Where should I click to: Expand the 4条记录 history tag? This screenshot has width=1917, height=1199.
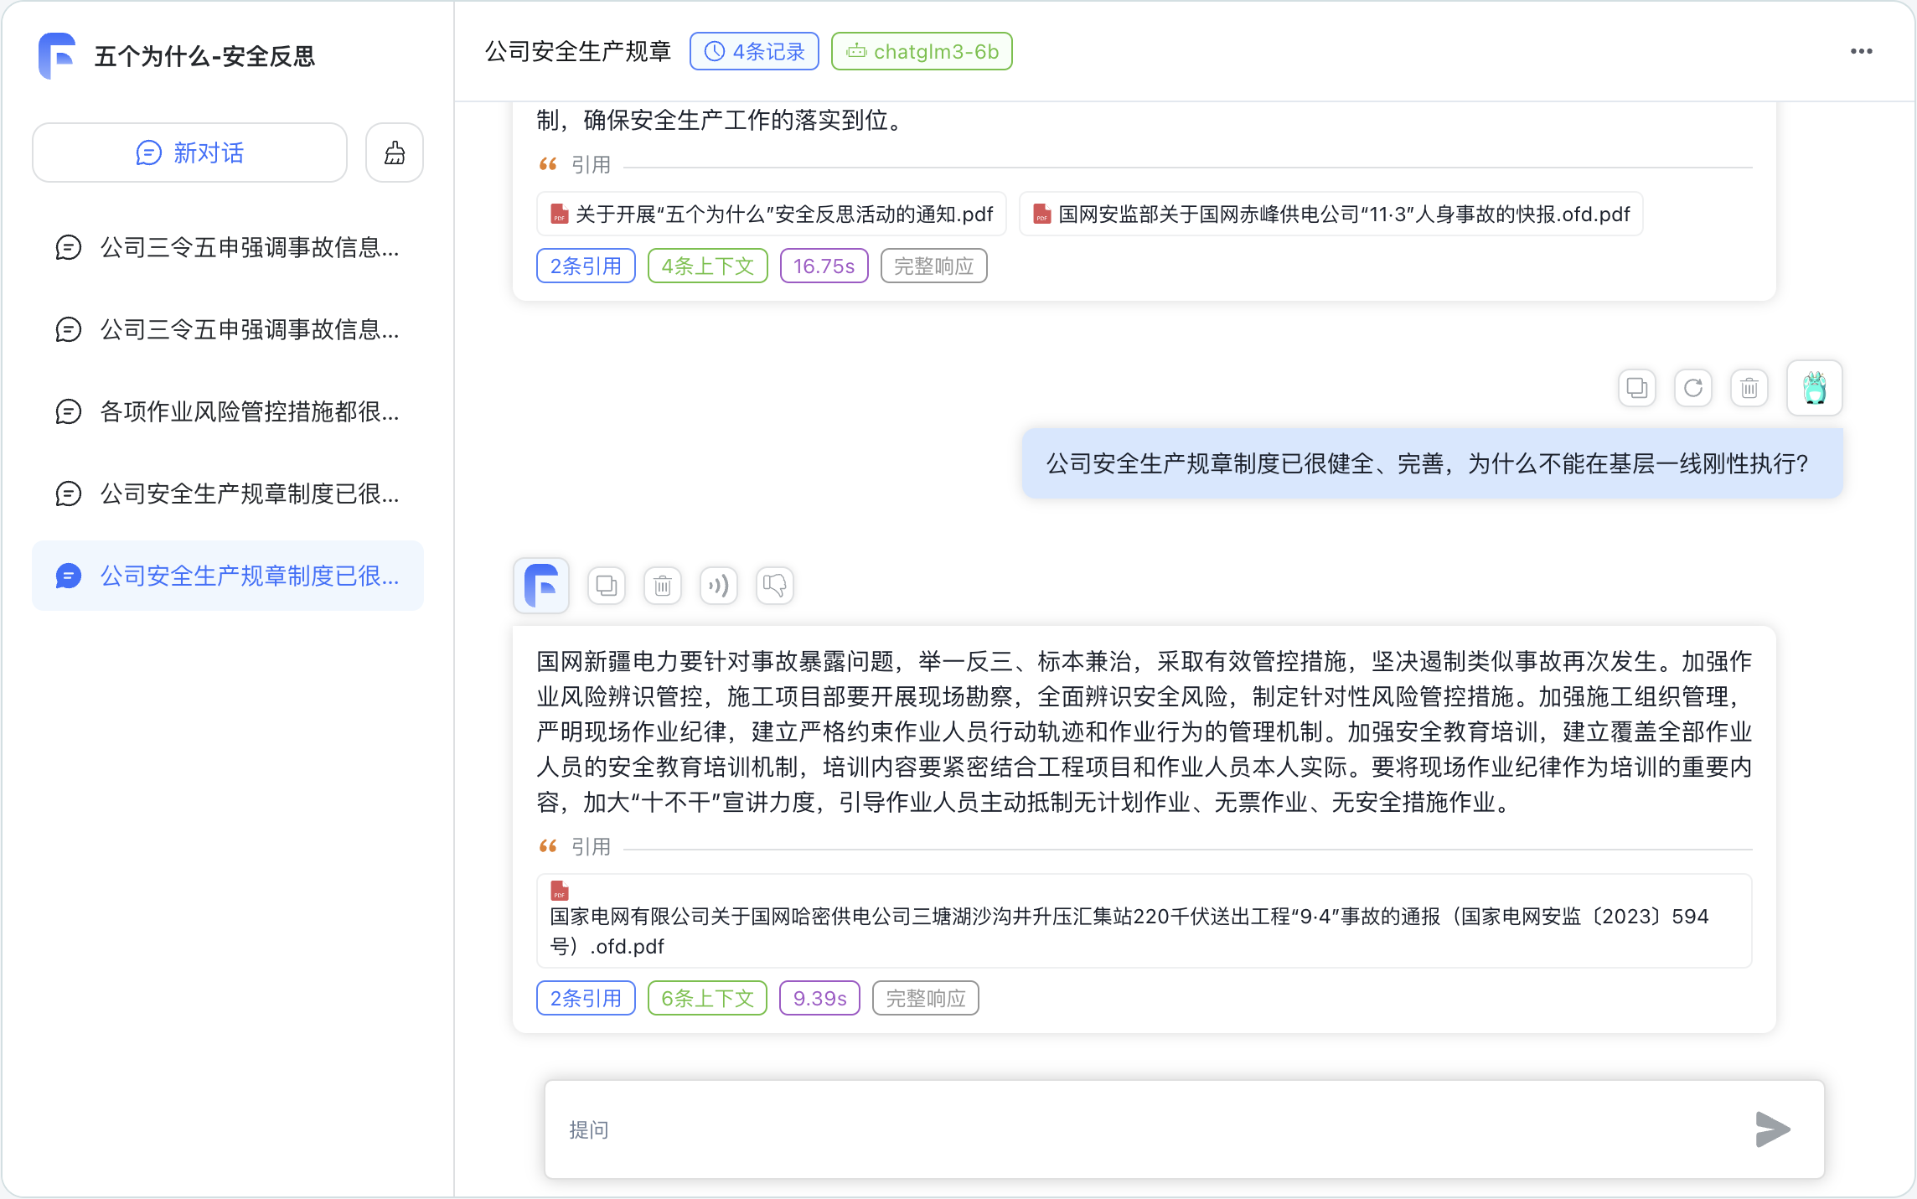coord(754,52)
